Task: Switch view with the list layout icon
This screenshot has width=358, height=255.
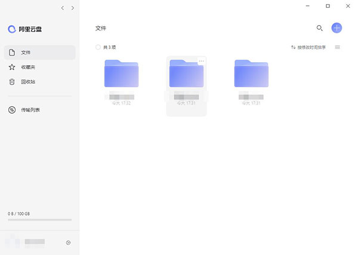Action: 338,47
